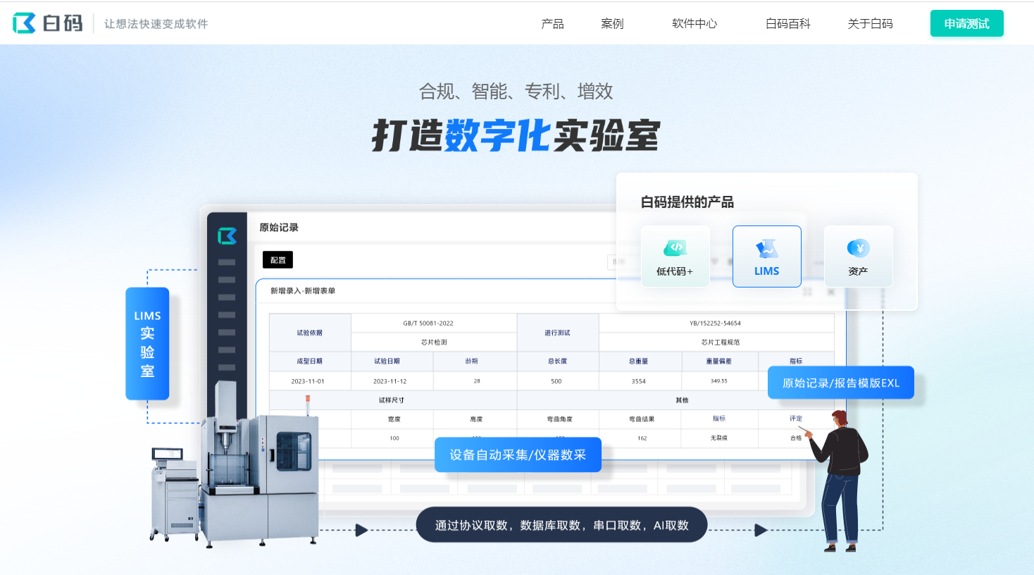Click the 芯片工程规范 cell
This screenshot has height=575, width=1034.
coord(716,342)
